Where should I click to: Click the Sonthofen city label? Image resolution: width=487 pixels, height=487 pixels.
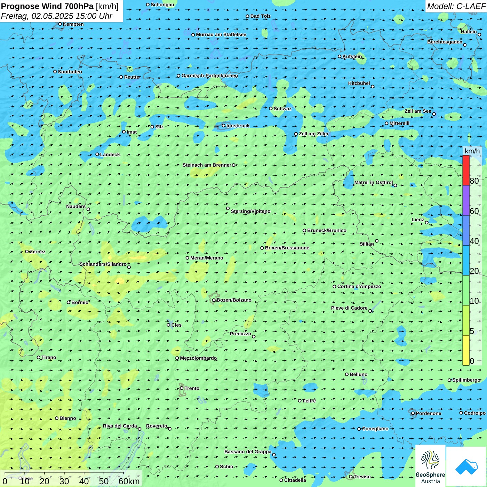pos(70,72)
